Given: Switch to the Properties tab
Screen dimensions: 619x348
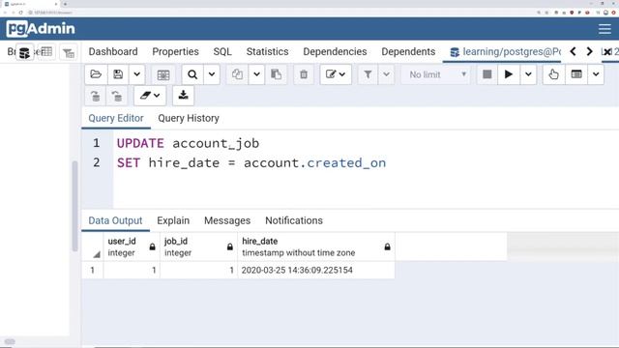Looking at the screenshot, I should pos(175,51).
